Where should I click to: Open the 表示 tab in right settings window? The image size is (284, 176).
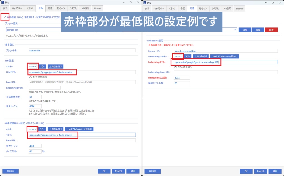(x=147, y=9)
